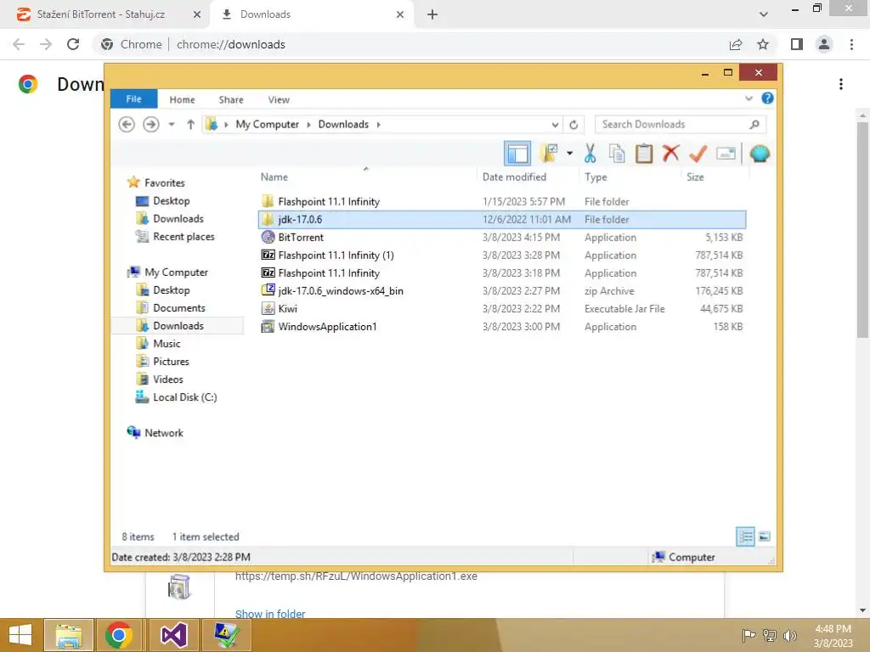This screenshot has height=652, width=870.
Task: Share this page icon in Chrome
Action: click(x=736, y=44)
